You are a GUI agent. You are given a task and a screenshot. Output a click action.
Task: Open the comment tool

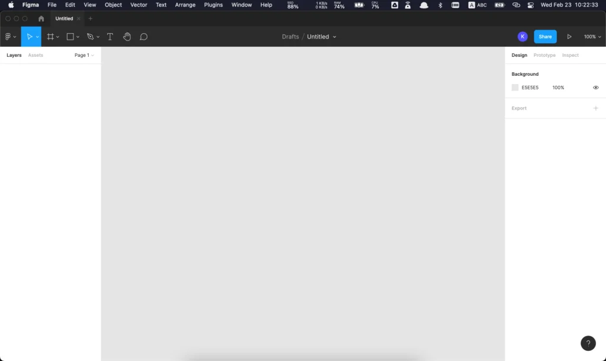pyautogui.click(x=143, y=36)
